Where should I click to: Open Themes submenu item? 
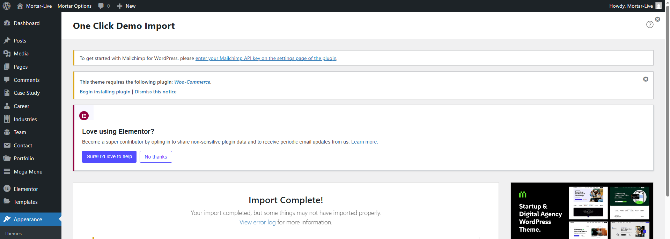coord(13,233)
